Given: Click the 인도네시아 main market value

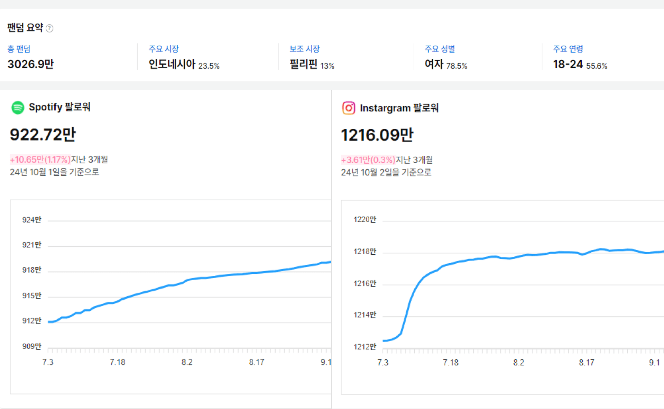Looking at the screenshot, I should [x=172, y=64].
